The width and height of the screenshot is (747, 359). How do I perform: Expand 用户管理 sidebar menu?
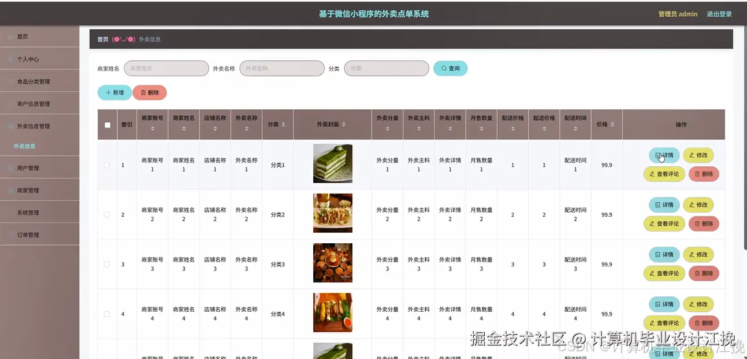tap(39, 168)
